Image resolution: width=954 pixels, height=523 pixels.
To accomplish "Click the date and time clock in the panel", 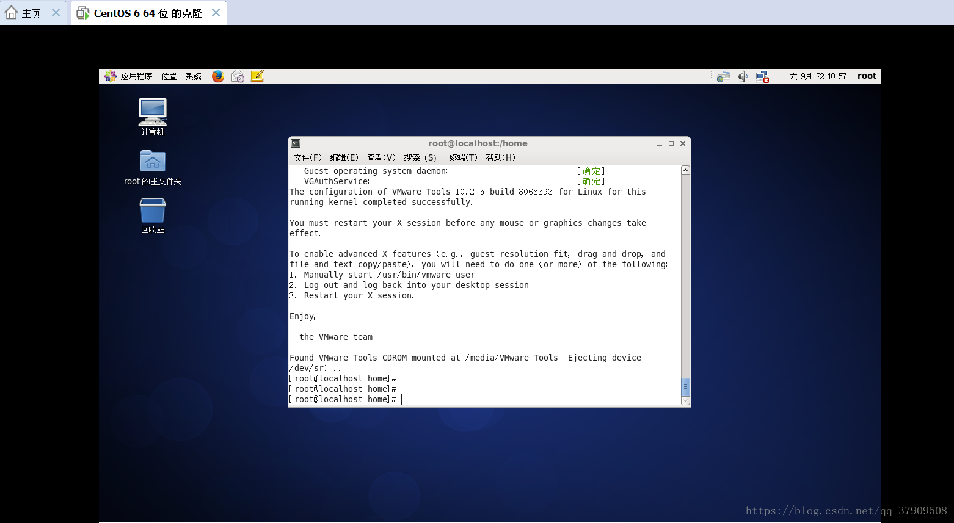I will pyautogui.click(x=818, y=76).
